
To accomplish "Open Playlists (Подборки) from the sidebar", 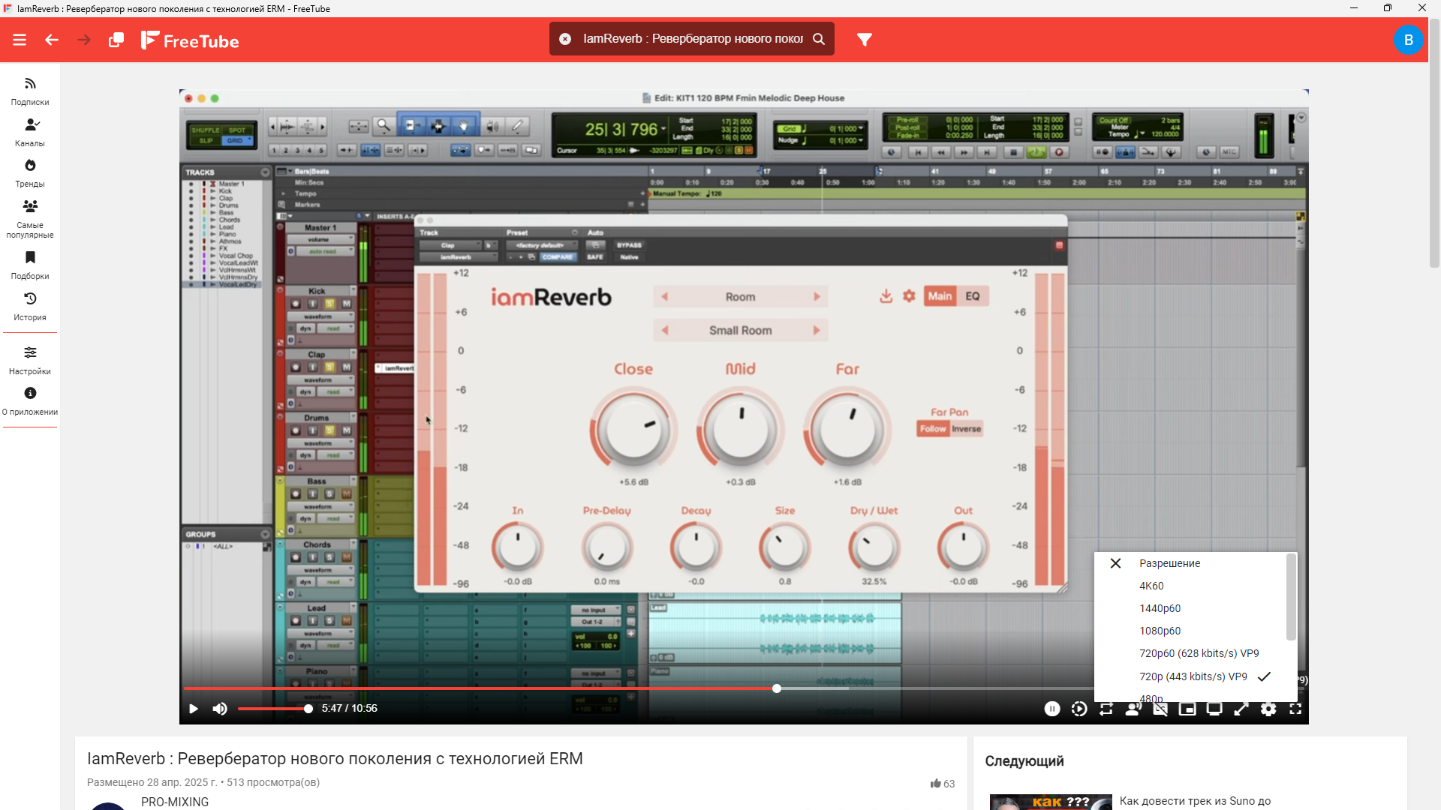I will [30, 265].
